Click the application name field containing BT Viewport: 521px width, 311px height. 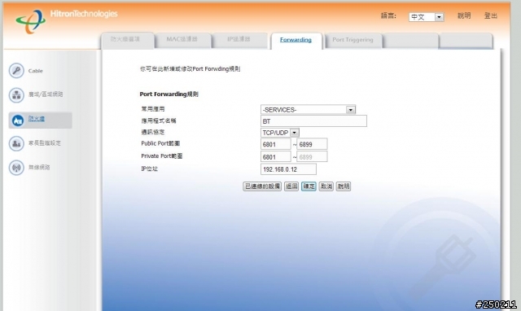[313, 121]
